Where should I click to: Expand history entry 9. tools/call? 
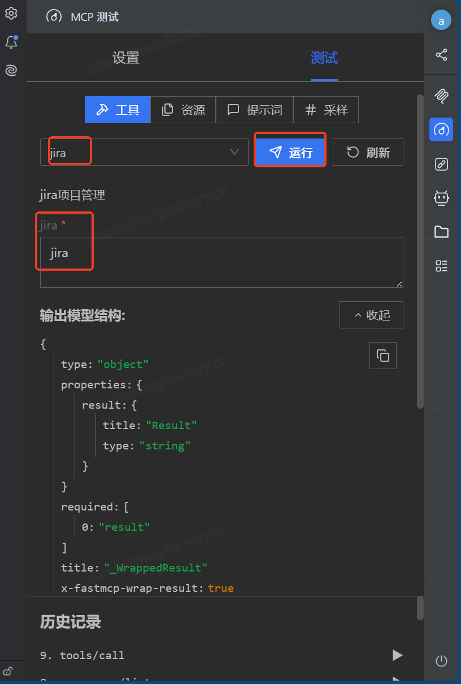[x=397, y=655]
